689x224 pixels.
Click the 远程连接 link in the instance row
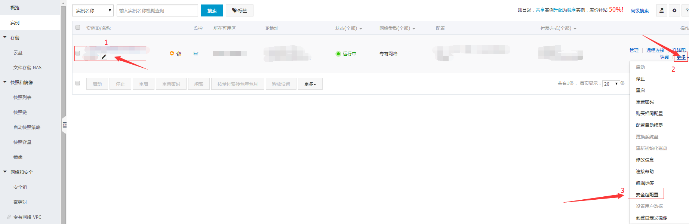pyautogui.click(x=655, y=50)
